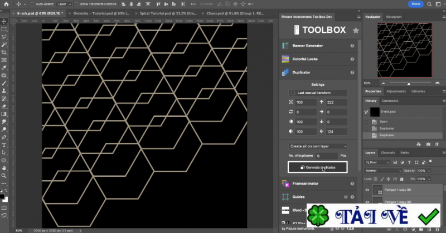Select the Type tool in the toolbar
The image size is (446, 233).
[4, 145]
